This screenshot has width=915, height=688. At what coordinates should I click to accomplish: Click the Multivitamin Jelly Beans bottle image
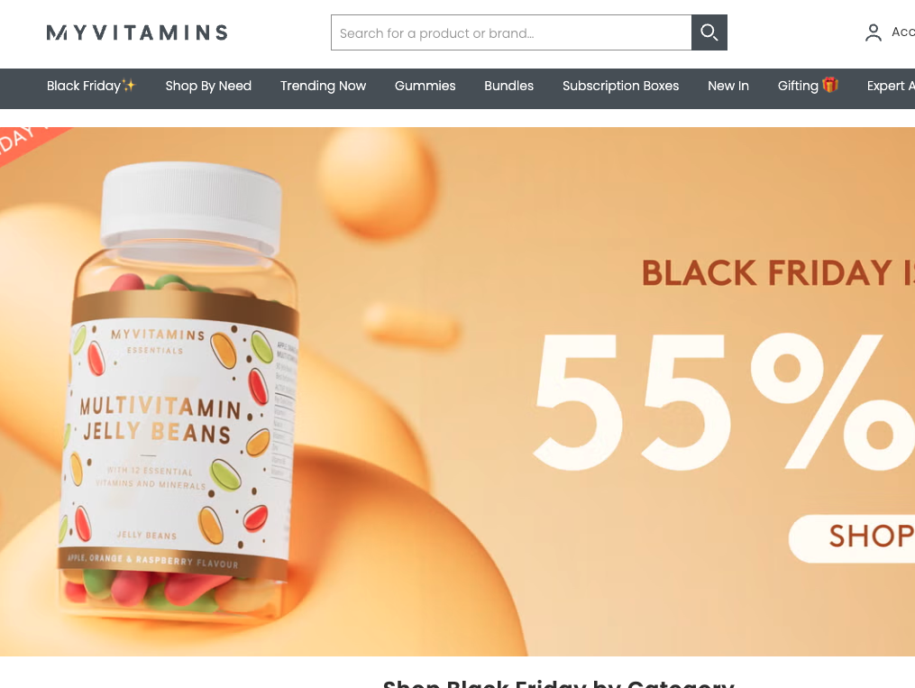179,391
